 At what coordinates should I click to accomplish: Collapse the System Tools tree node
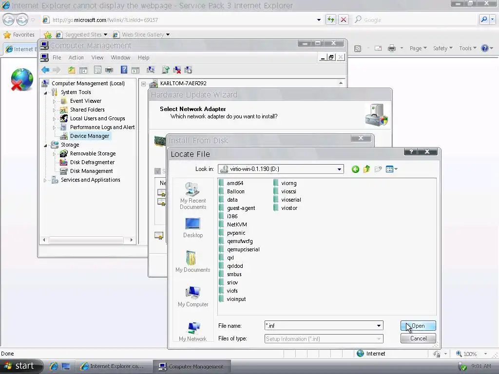(x=45, y=93)
